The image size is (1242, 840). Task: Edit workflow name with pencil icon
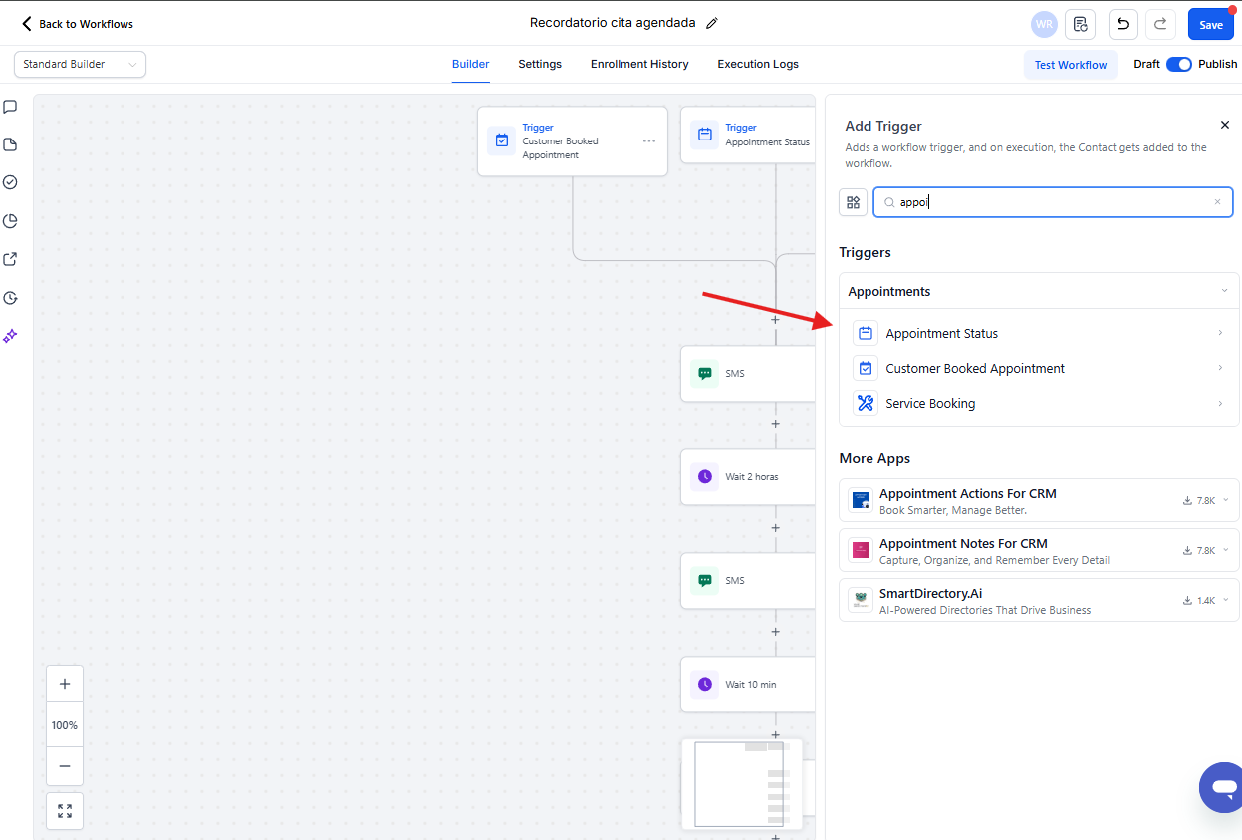click(x=711, y=24)
